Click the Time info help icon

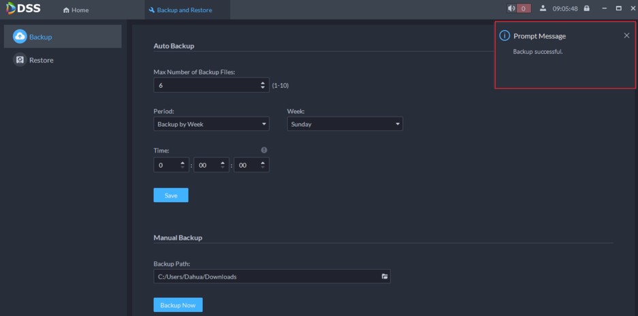(264, 150)
